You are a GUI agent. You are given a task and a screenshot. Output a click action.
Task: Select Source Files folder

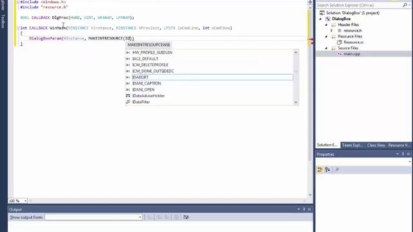[x=348, y=48]
